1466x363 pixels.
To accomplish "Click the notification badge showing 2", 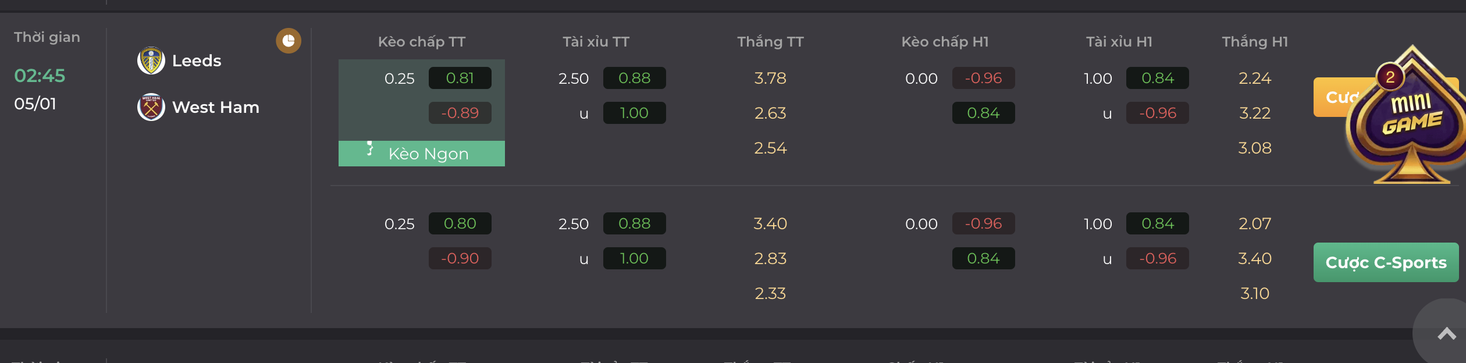I will pos(1390,77).
